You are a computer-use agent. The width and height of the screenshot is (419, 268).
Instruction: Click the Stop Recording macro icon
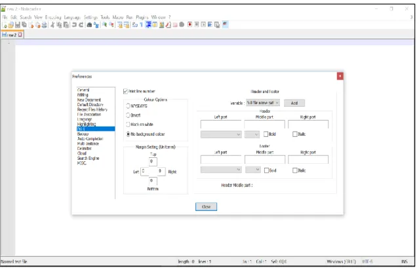(197, 25)
